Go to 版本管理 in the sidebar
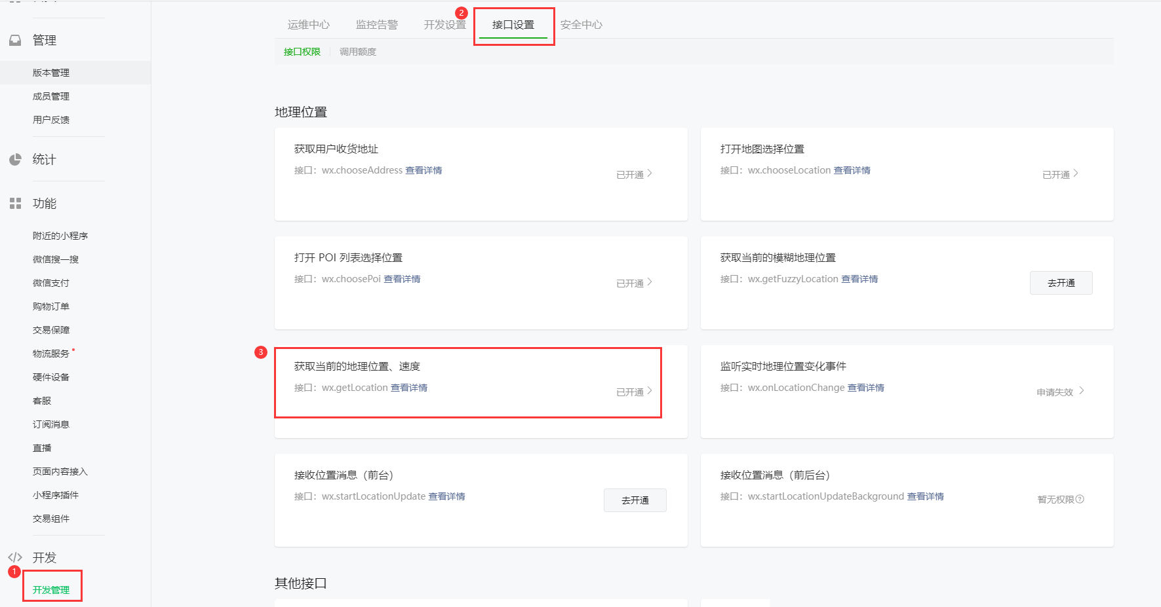Image resolution: width=1161 pixels, height=607 pixels. [x=51, y=73]
